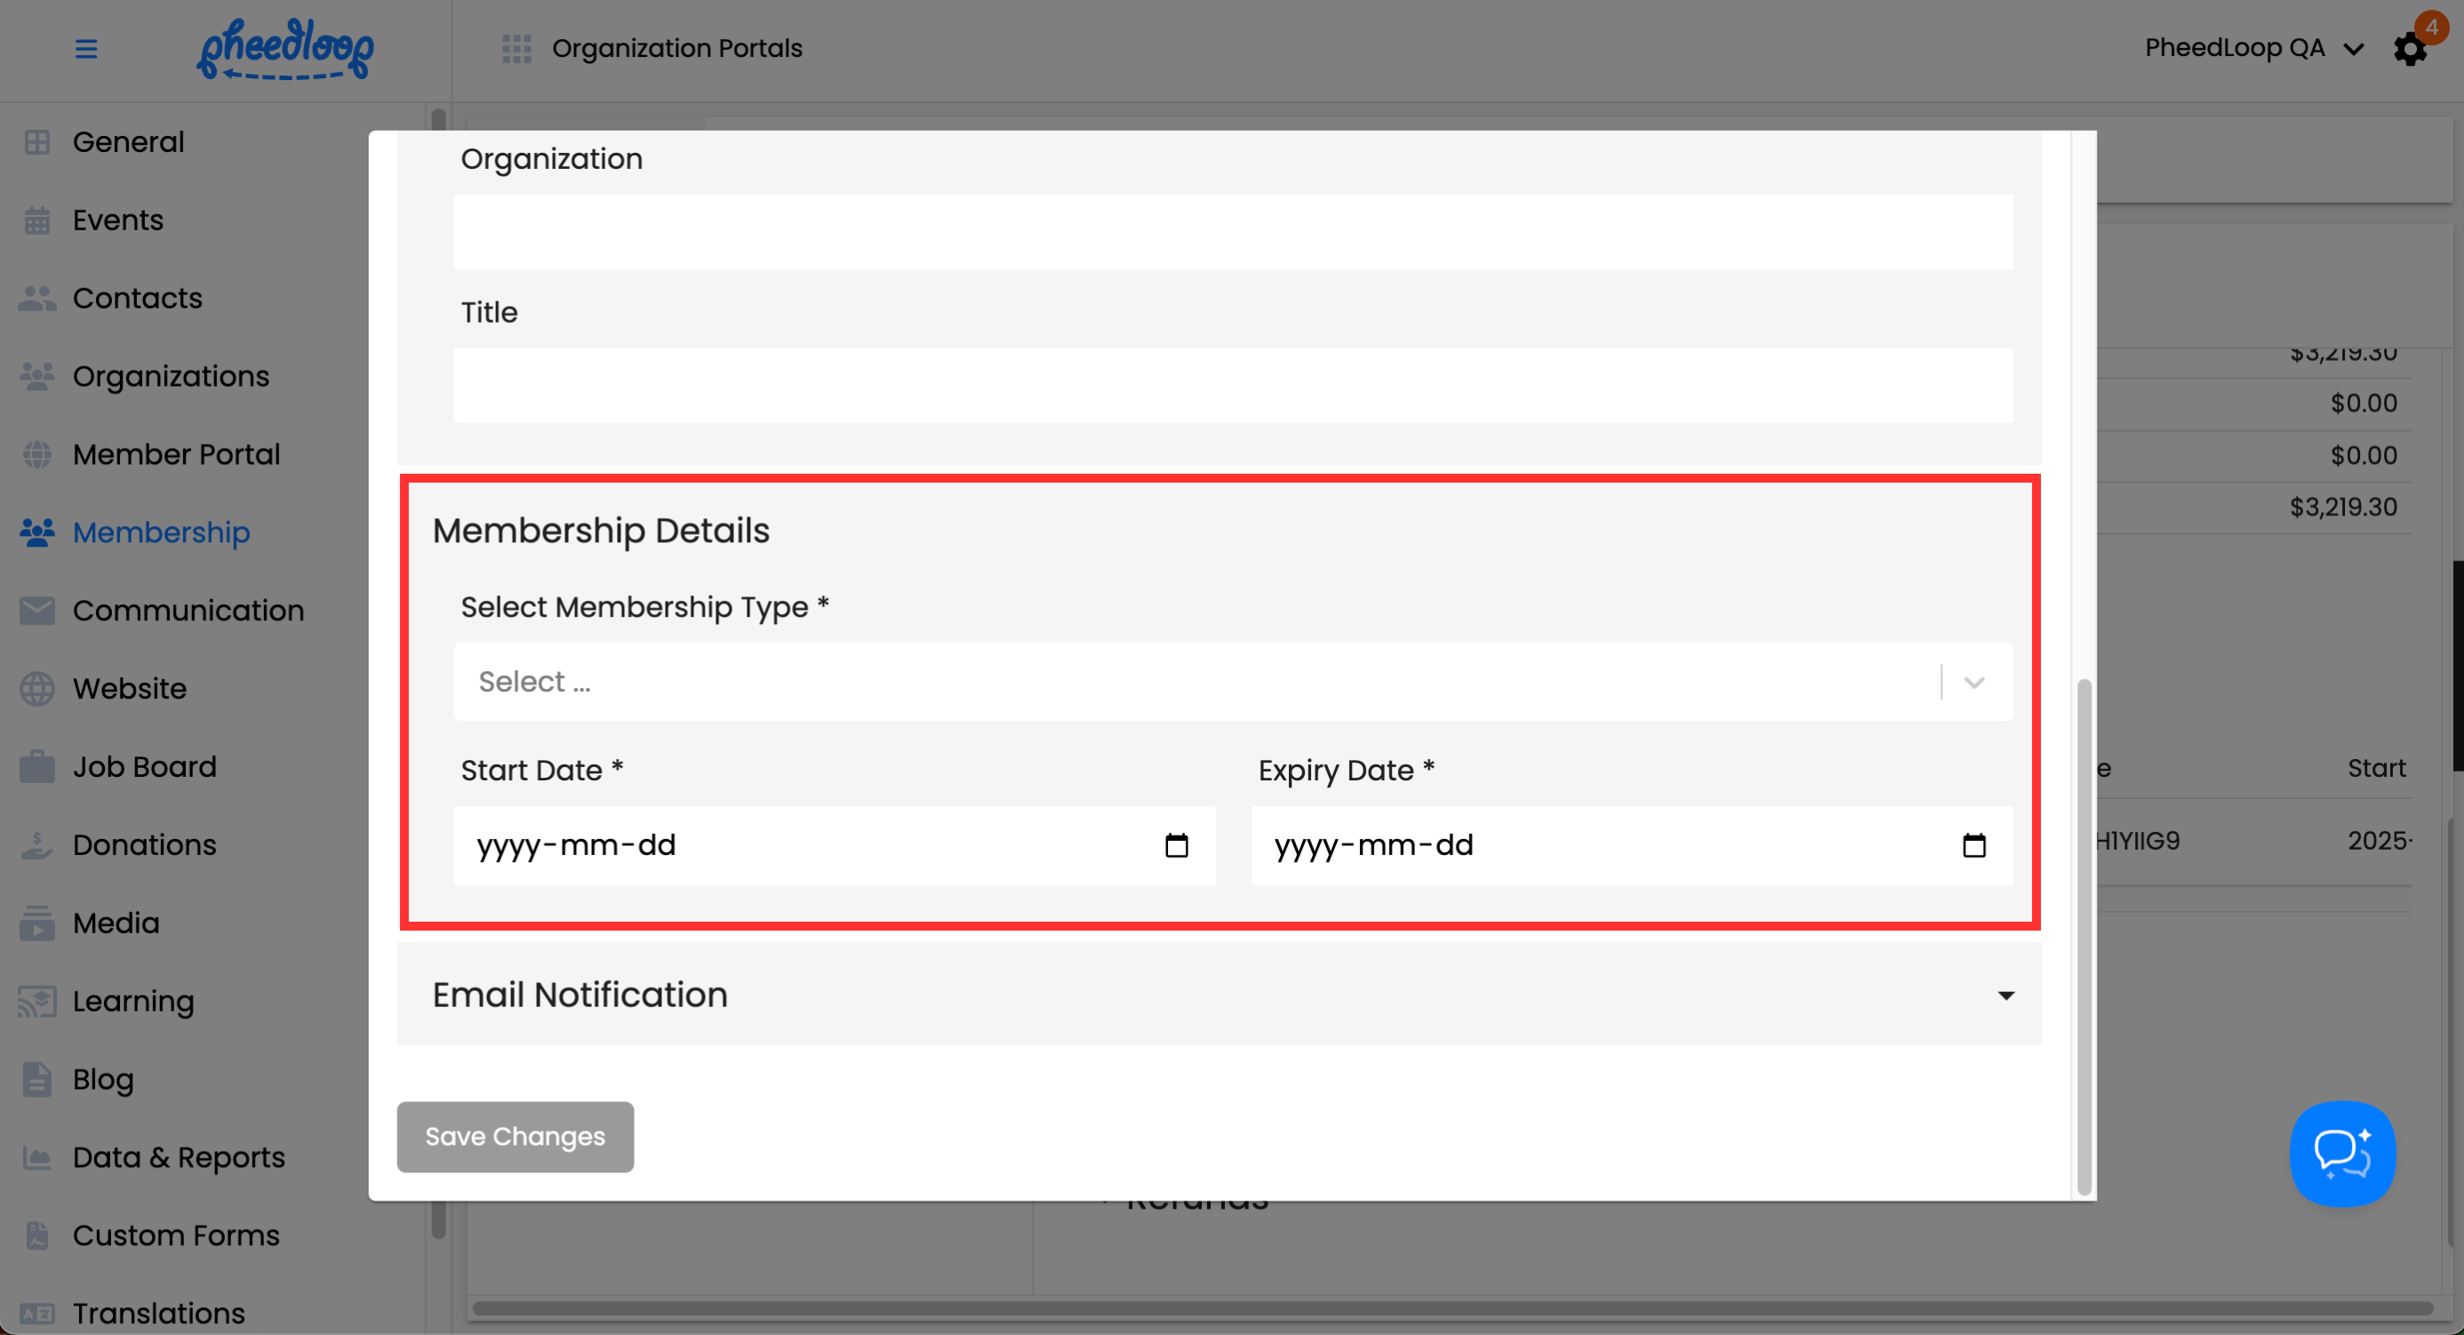Click the Job Board briefcase icon
The width and height of the screenshot is (2464, 1335).
tap(37, 767)
